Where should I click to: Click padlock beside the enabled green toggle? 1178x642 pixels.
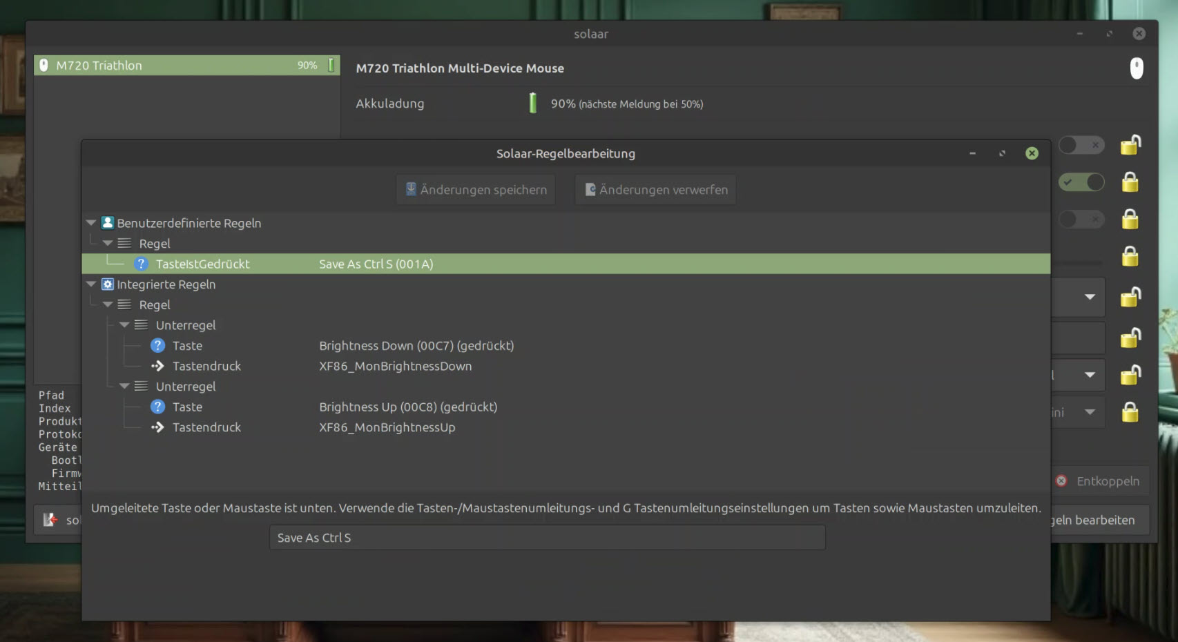click(x=1130, y=182)
